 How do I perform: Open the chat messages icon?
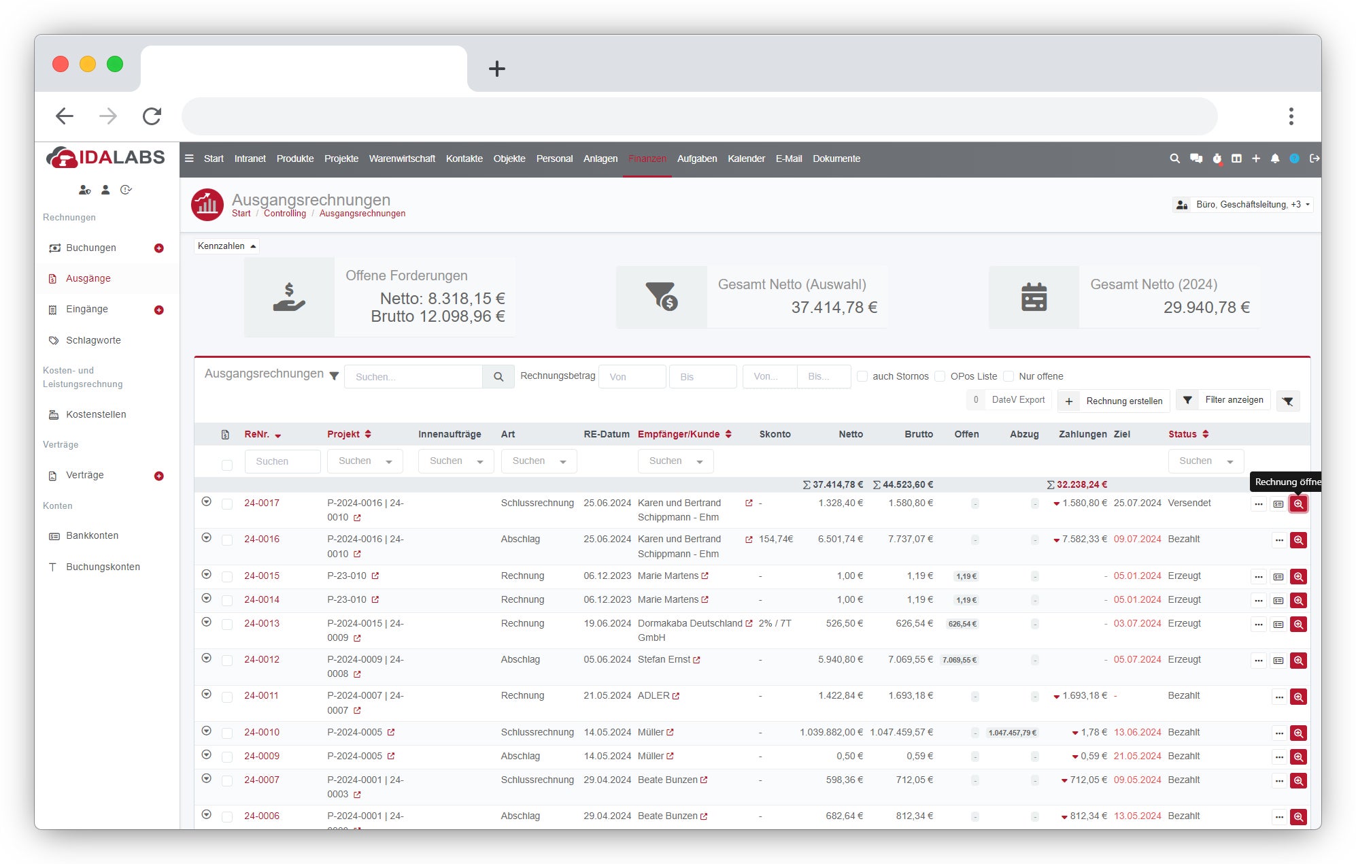1196,159
